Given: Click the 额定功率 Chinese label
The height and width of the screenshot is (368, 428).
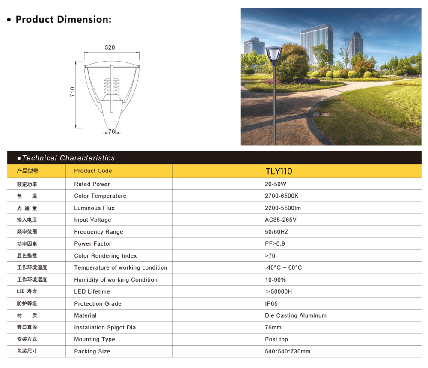Looking at the screenshot, I should click(27, 184).
